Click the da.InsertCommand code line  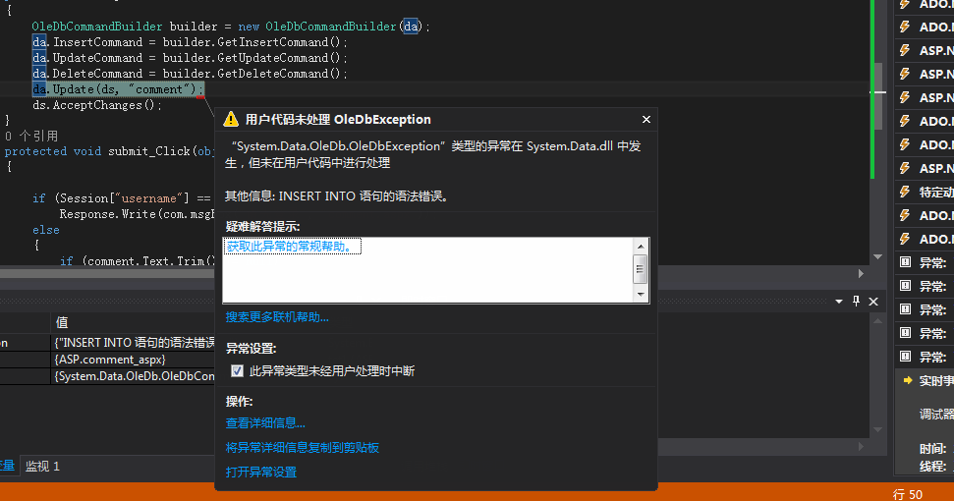pyautogui.click(x=191, y=42)
